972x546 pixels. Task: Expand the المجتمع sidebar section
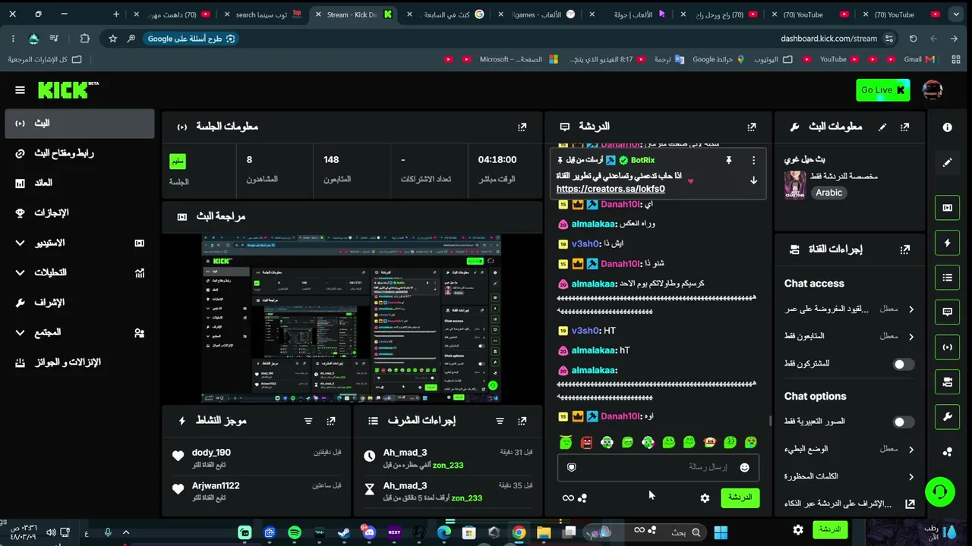click(80, 332)
